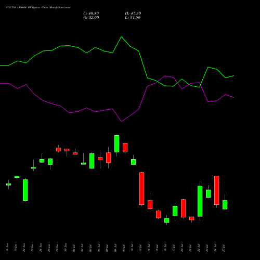Click the green candle above 22 Jun
Image resolution: width=260 pixels, height=260 pixels.
coord(25,190)
